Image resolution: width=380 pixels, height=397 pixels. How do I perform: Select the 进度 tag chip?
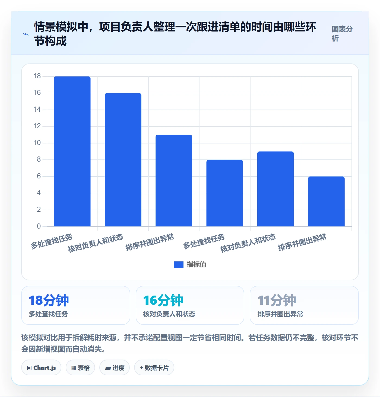(115, 368)
